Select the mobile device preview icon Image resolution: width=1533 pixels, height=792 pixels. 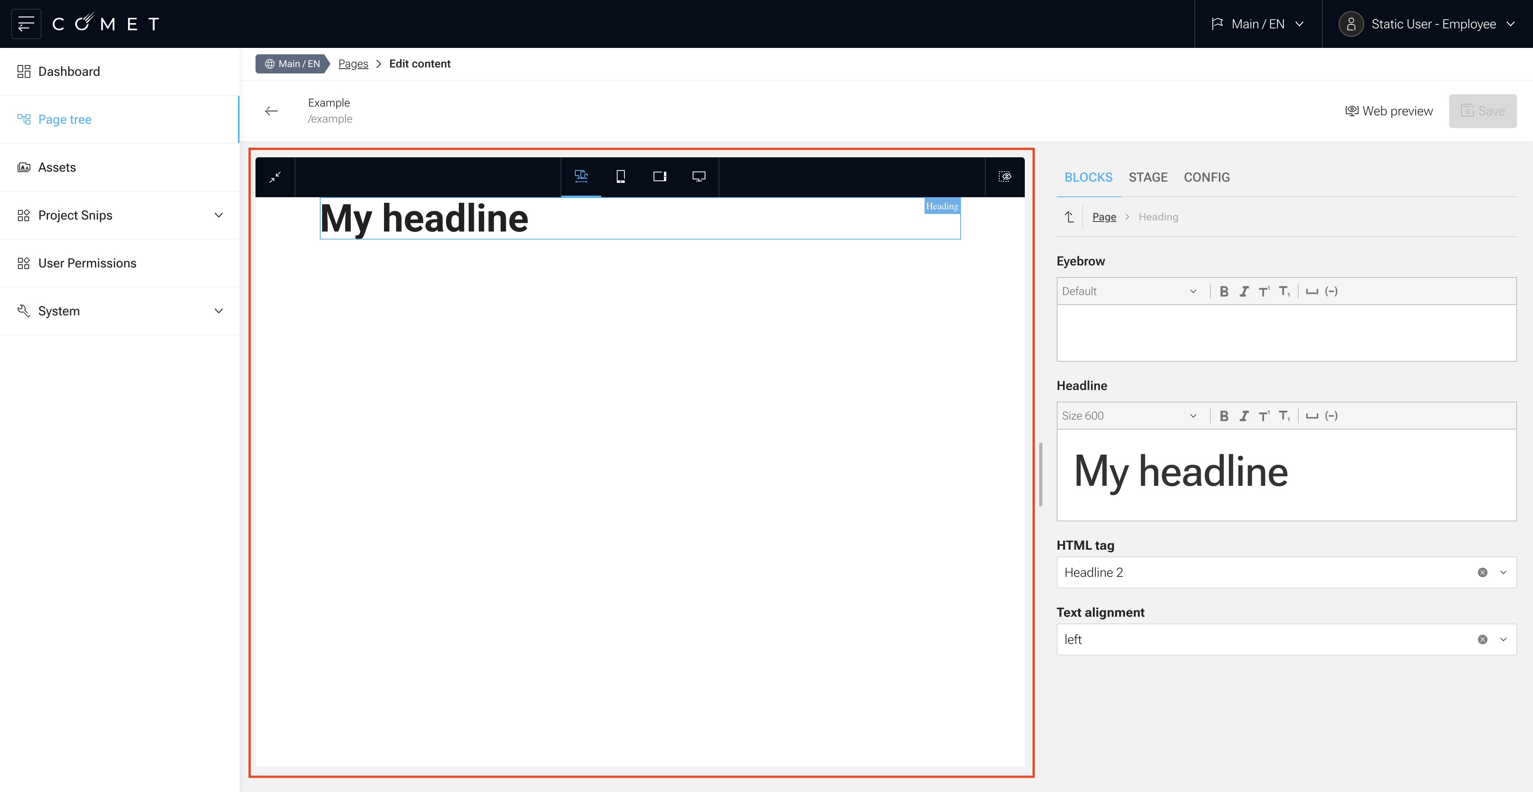[x=620, y=176]
